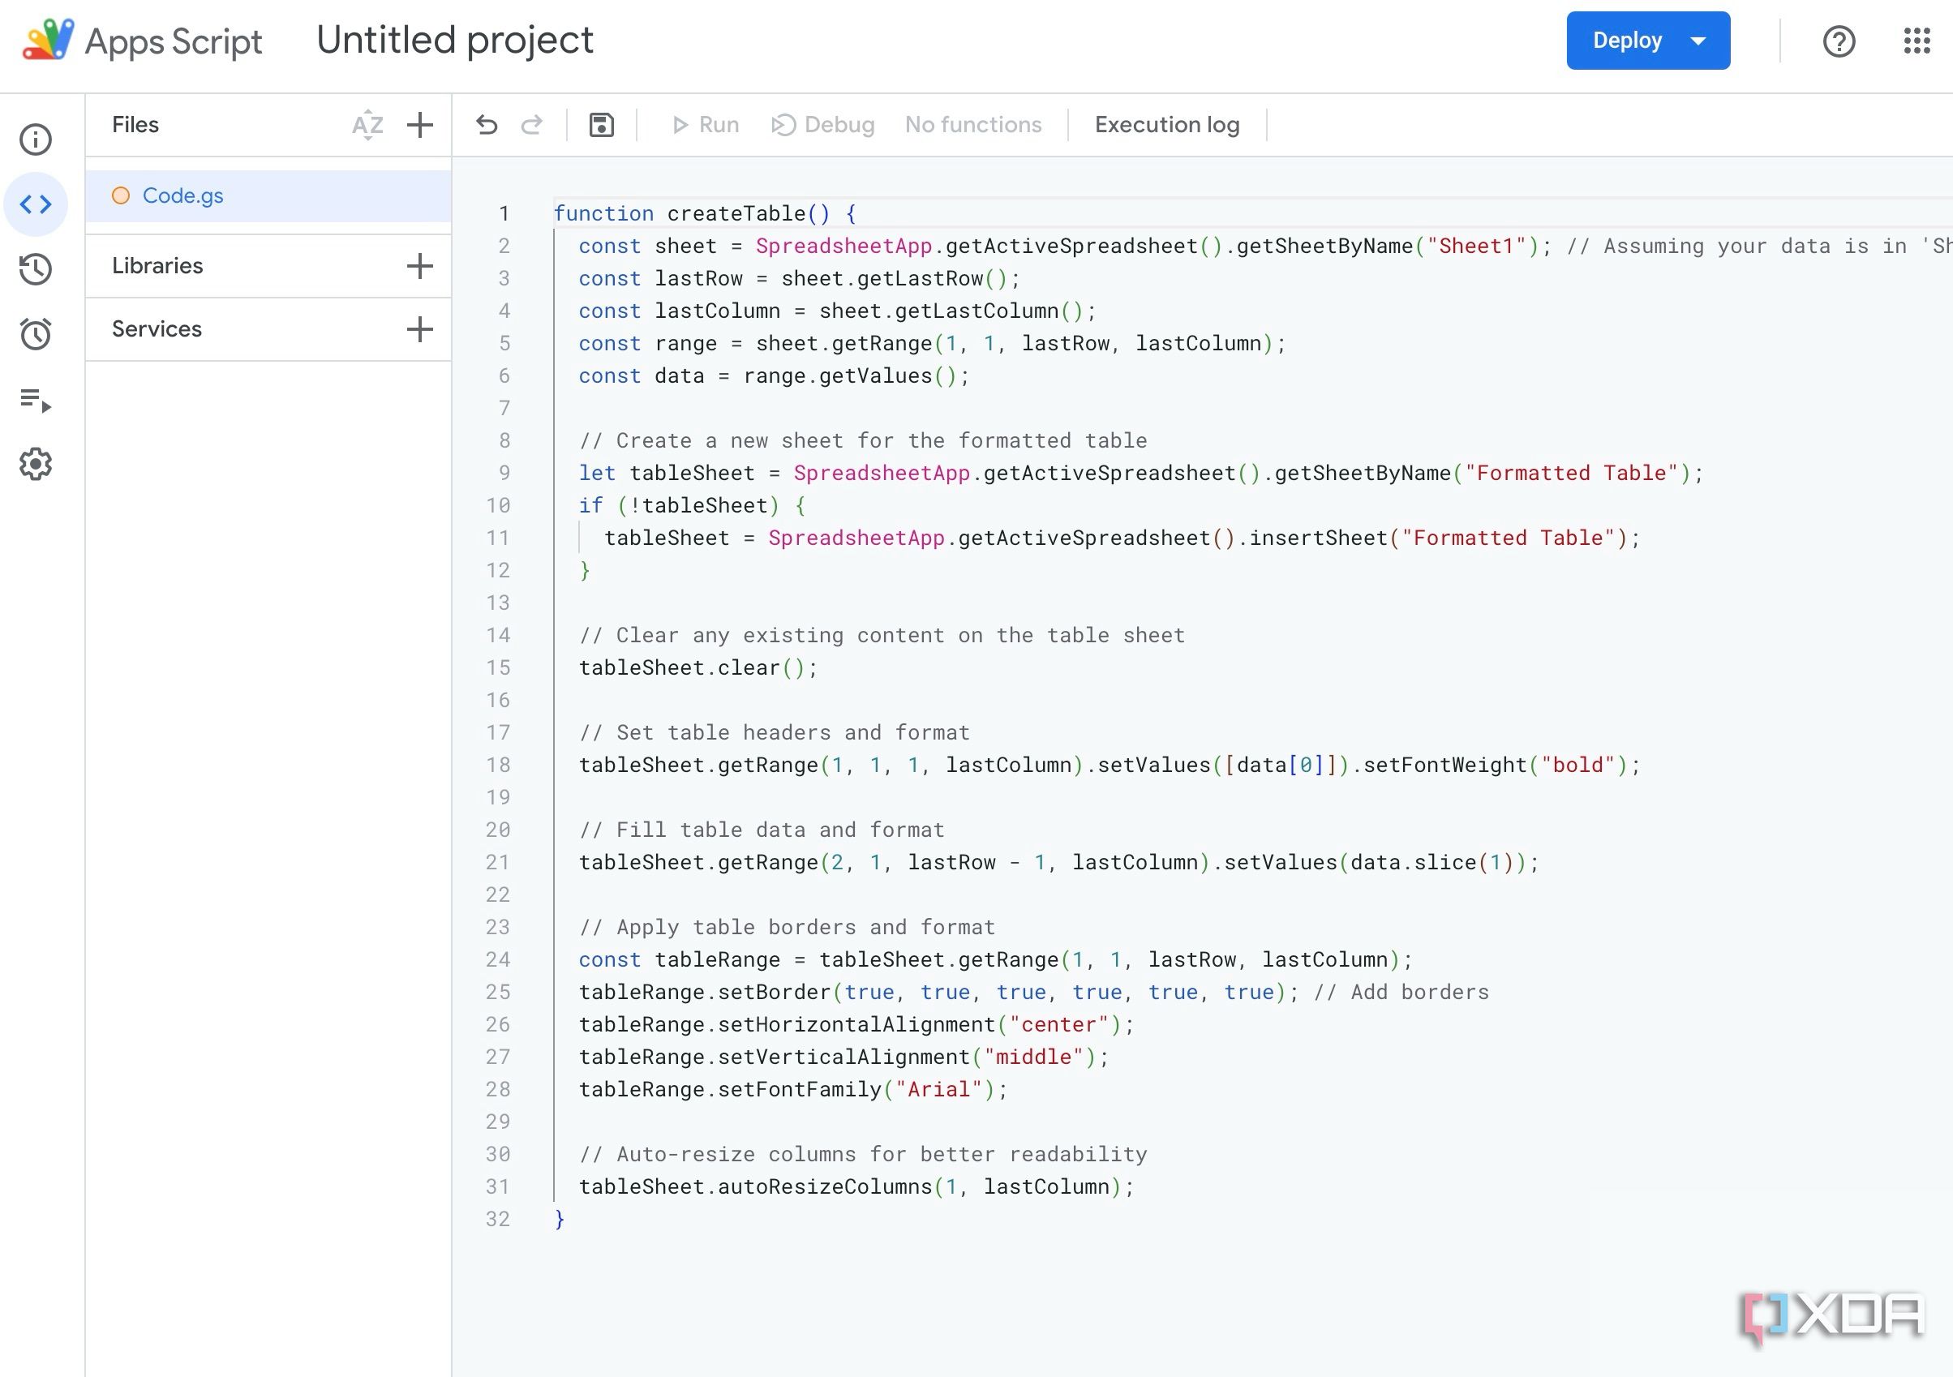Expand the Deploy dropdown arrow
Viewport: 1953px width, 1377px height.
click(x=1698, y=41)
